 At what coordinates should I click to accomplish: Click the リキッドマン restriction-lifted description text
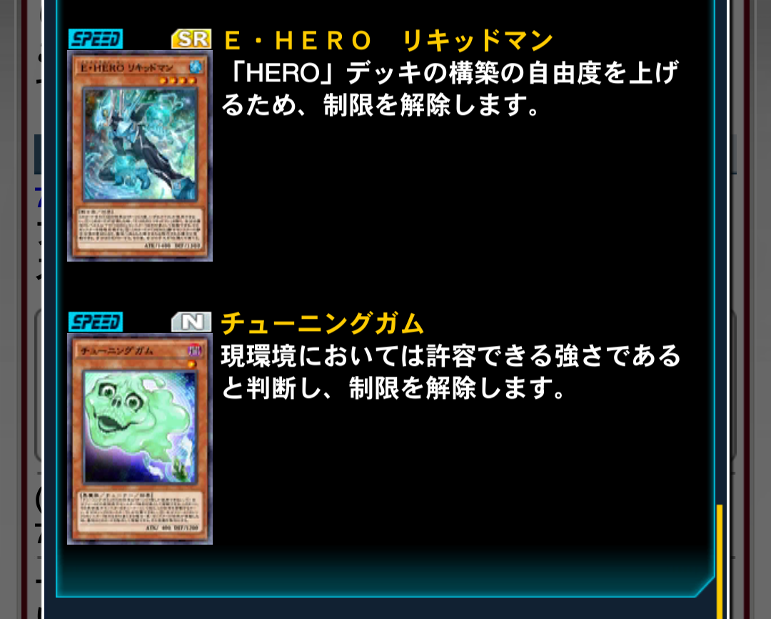pos(450,88)
